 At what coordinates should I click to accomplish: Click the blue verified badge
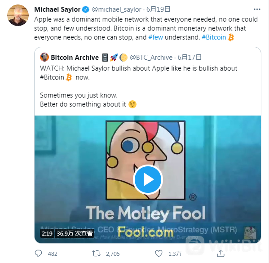pyautogui.click(x=86, y=9)
